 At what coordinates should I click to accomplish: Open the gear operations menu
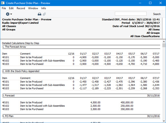pos(9,14)
